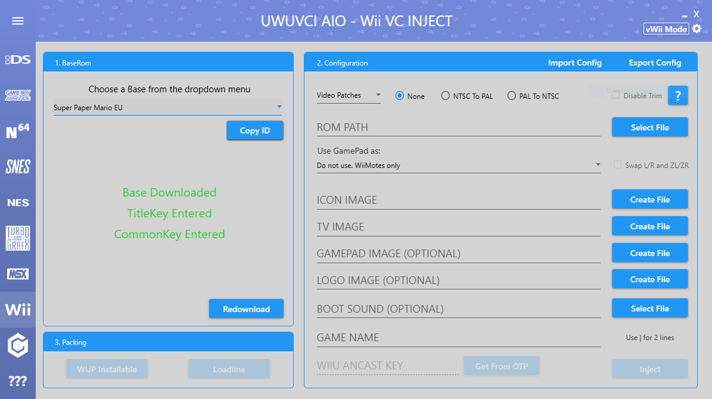Close the UWUVCI window with X

(x=696, y=14)
